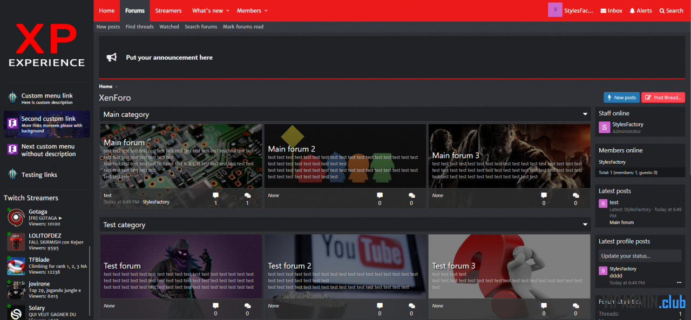Open Main forum 3 title link
Viewport: 691px width, 320px height.
tap(456, 156)
